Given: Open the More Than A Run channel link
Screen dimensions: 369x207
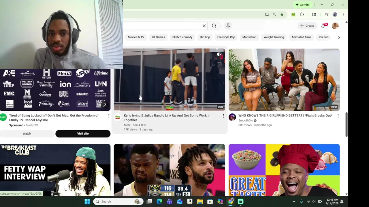Looking at the screenshot, I should 135,125.
